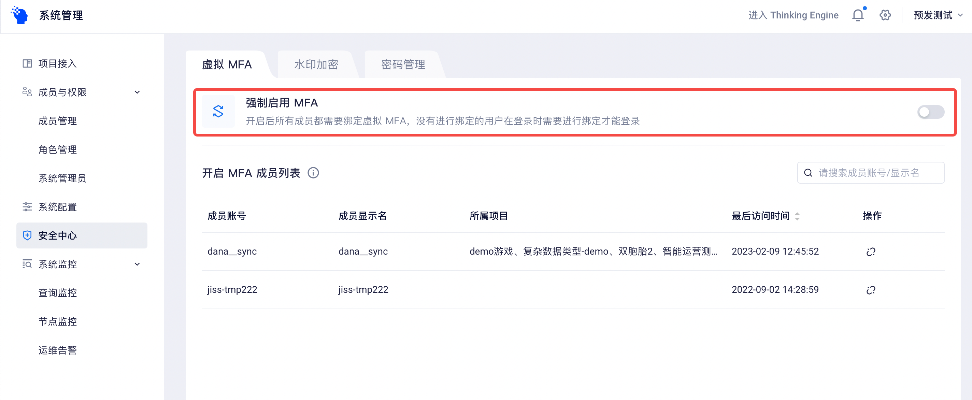Switch to the 水印加密 tab
The width and height of the screenshot is (972, 400).
(x=316, y=65)
